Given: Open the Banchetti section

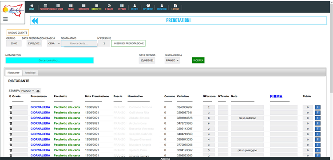Looking at the screenshot, I should tap(96, 7).
